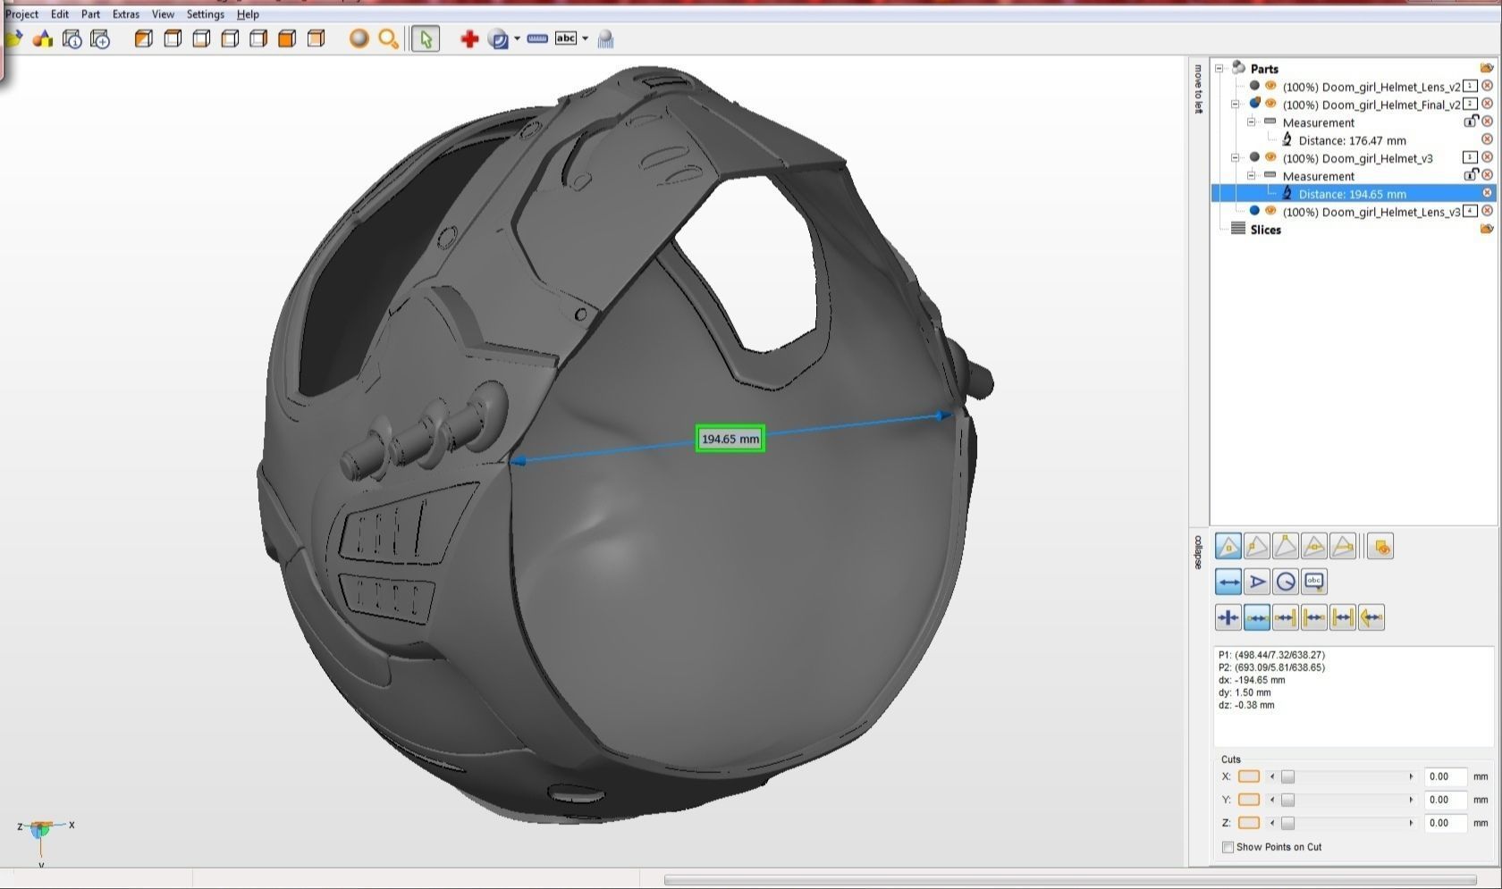Click the X cut value input field

pyautogui.click(x=1447, y=776)
